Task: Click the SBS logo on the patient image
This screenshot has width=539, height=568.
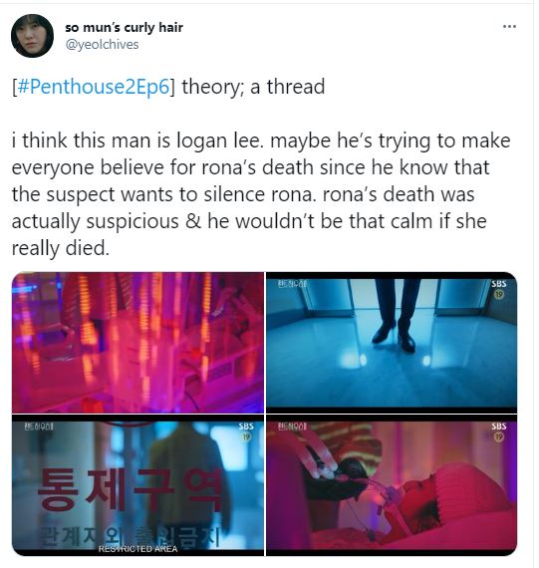Action: click(499, 426)
